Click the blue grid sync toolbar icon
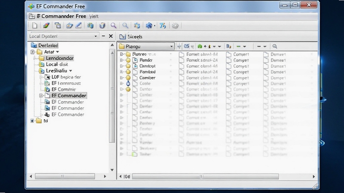The width and height of the screenshot is (344, 193). [137, 26]
